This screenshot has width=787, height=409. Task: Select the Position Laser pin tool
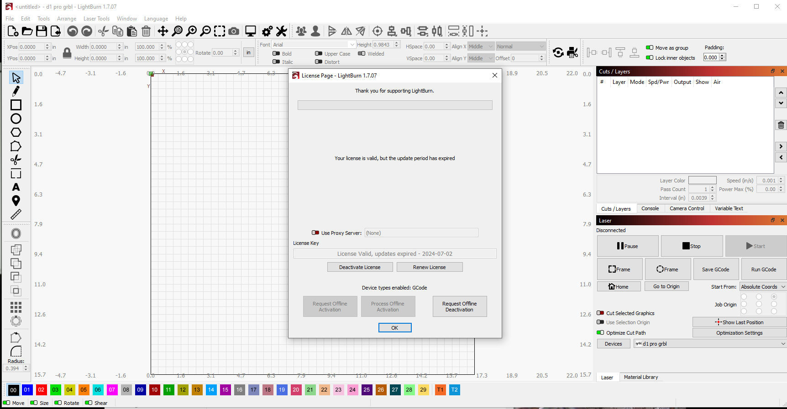(x=16, y=201)
